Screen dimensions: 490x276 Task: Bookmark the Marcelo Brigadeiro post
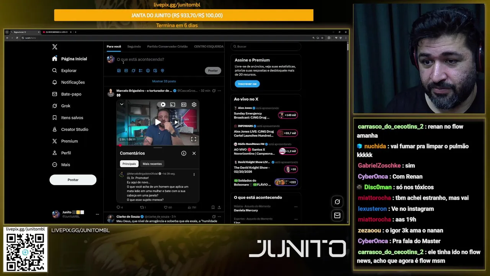(213, 207)
